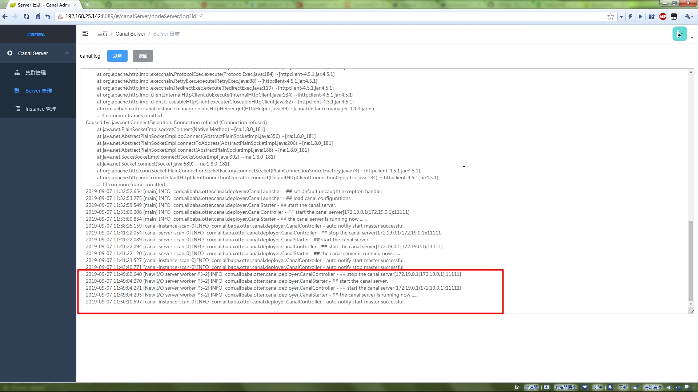Click the 'Caused by: java.net.ConnectException' log line
The width and height of the screenshot is (698, 392).
click(176, 122)
